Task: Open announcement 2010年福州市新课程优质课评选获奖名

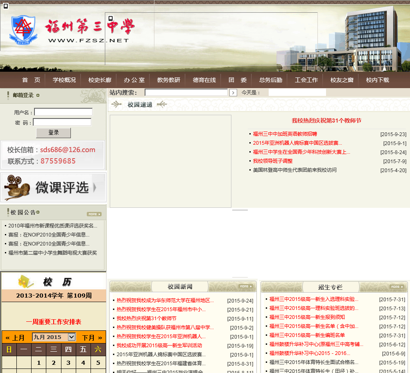Action: [52, 225]
